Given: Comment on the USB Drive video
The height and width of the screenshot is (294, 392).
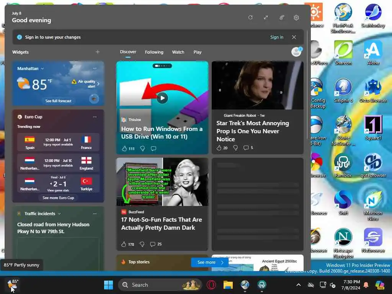Looking at the screenshot, I should [154, 149].
